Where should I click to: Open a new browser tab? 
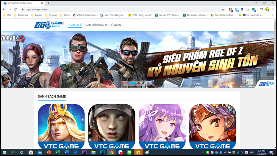click(48, 3)
